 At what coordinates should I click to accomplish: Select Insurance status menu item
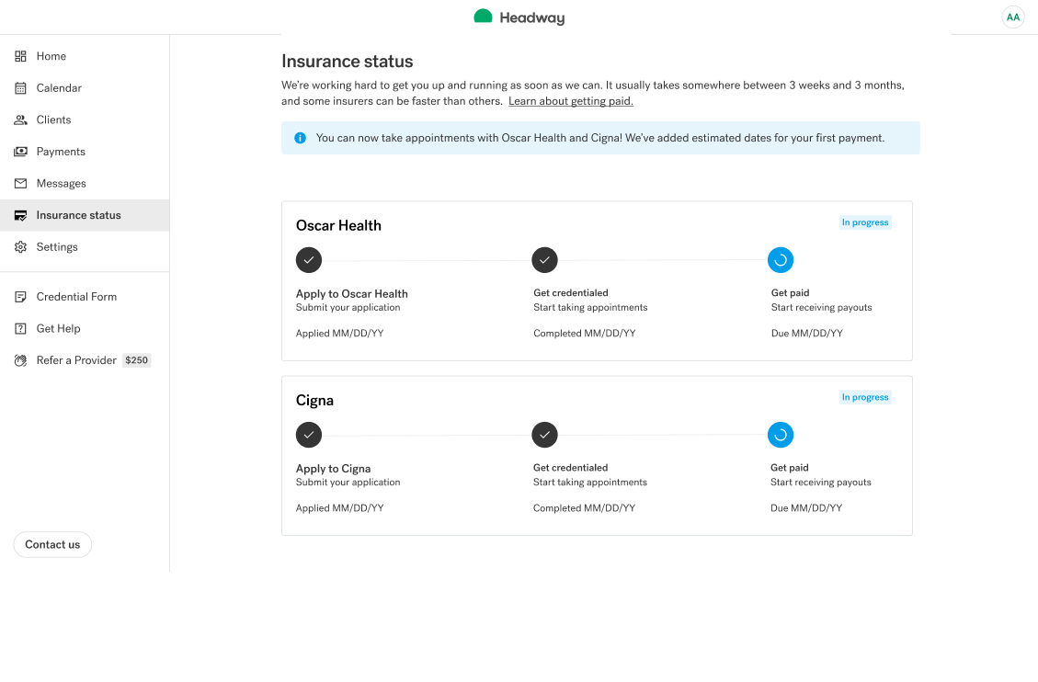click(85, 215)
